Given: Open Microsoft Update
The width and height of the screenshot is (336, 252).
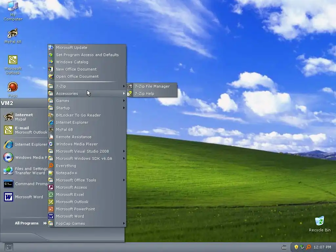Looking at the screenshot, I should (x=87, y=48).
